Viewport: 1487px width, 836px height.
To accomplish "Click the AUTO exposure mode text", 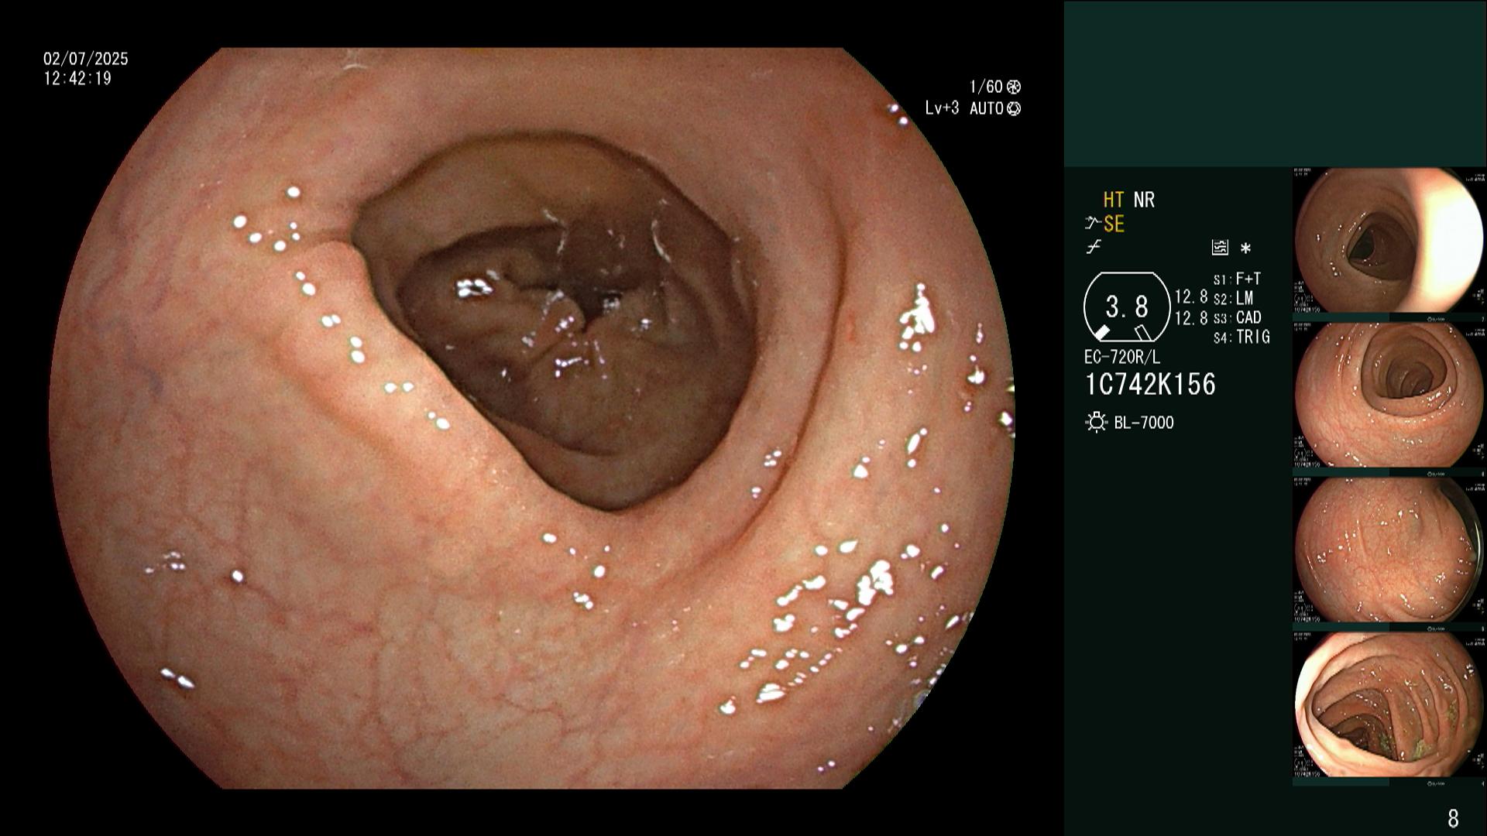I will point(987,108).
